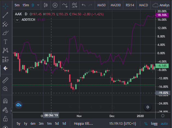Add the MA200 indicator
This screenshot has height=128, width=172.
116,5
